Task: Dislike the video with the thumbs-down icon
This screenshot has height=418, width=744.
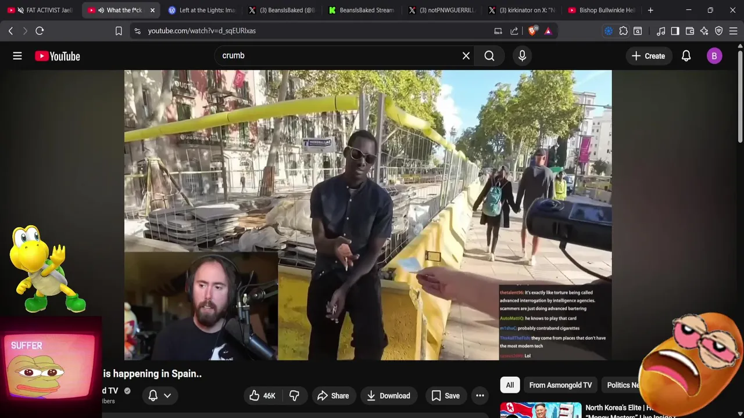Action: click(294, 396)
